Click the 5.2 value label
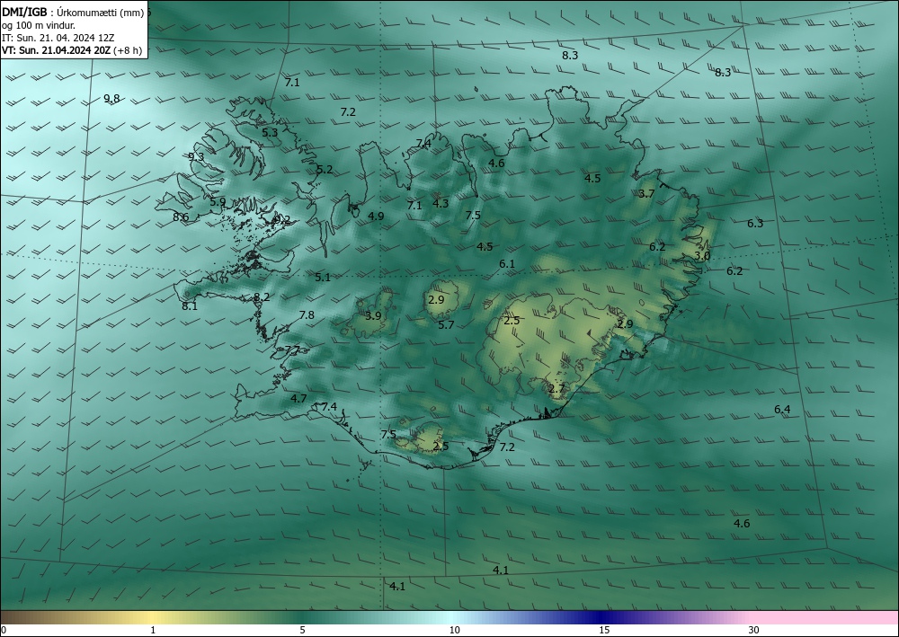899x637 pixels. [x=325, y=169]
